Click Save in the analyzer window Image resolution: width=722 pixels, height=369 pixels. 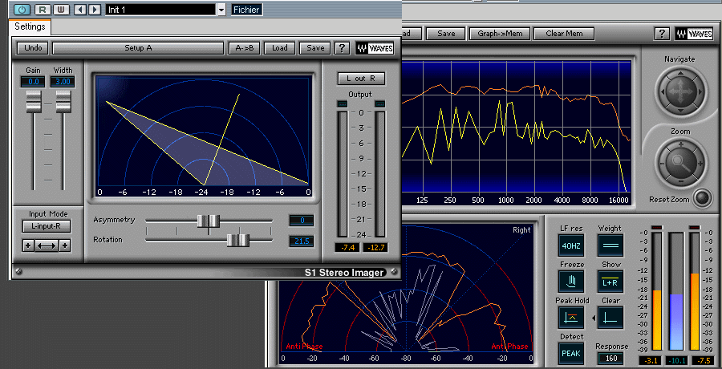[446, 34]
